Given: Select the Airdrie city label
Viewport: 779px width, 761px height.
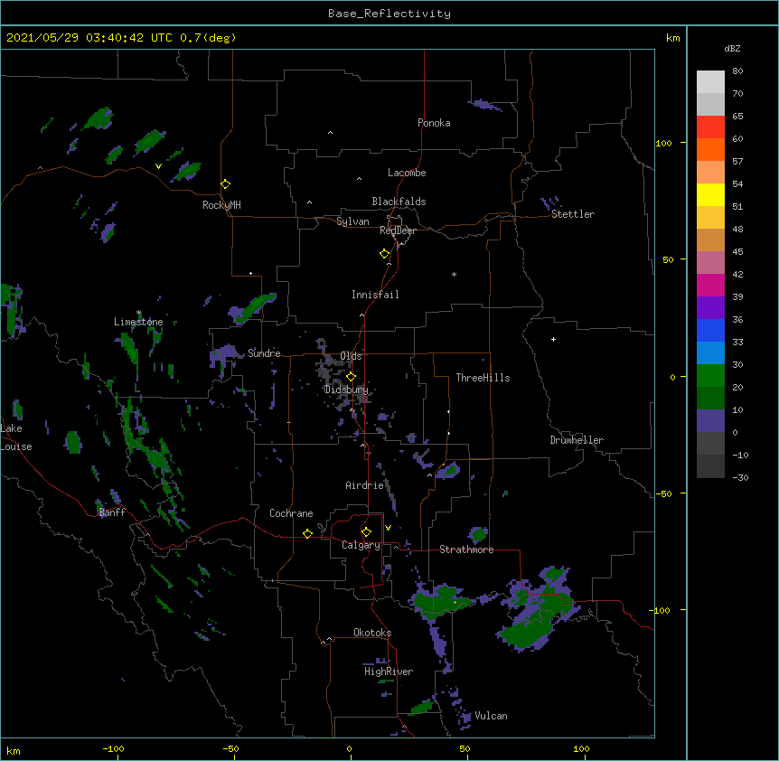Looking at the screenshot, I should tap(365, 485).
